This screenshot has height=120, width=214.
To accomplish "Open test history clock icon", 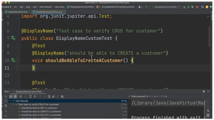I will pyautogui.click(x=49, y=96).
